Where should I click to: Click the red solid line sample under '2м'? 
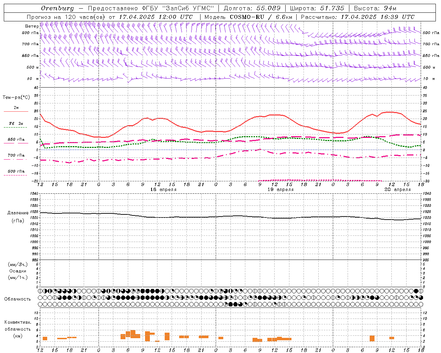(16, 112)
